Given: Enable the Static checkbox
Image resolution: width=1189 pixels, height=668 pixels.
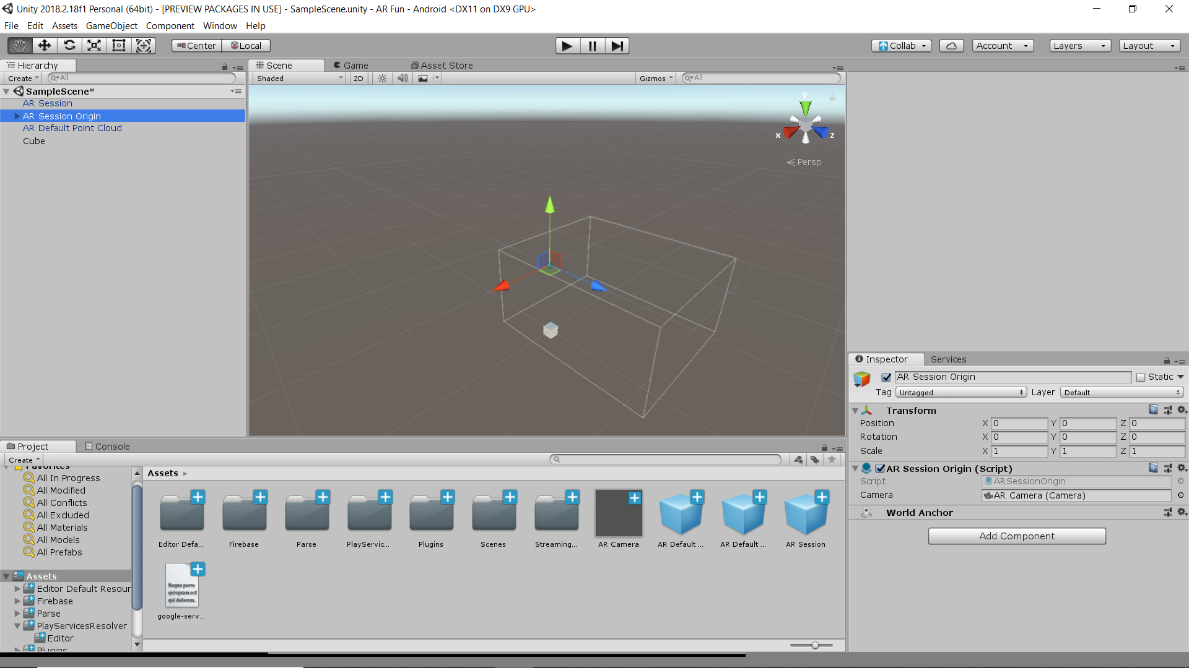Looking at the screenshot, I should coord(1141,377).
